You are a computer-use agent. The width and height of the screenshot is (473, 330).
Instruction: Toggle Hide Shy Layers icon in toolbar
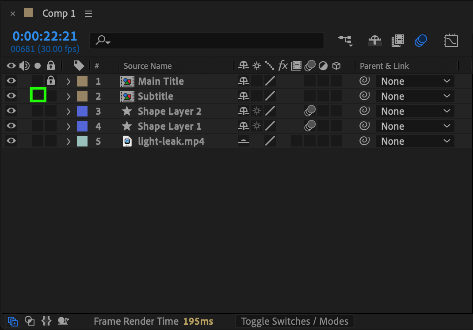(375, 40)
